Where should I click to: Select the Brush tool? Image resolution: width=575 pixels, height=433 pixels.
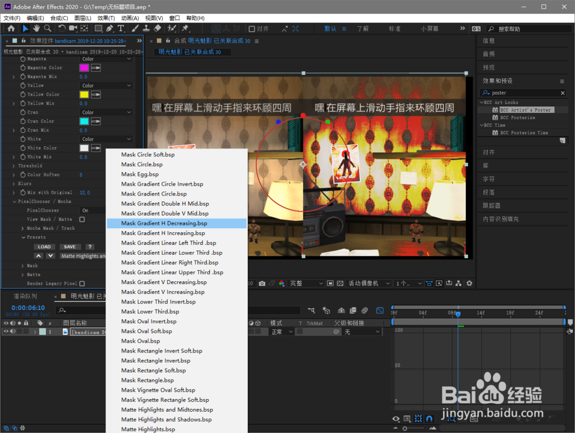[x=135, y=28]
